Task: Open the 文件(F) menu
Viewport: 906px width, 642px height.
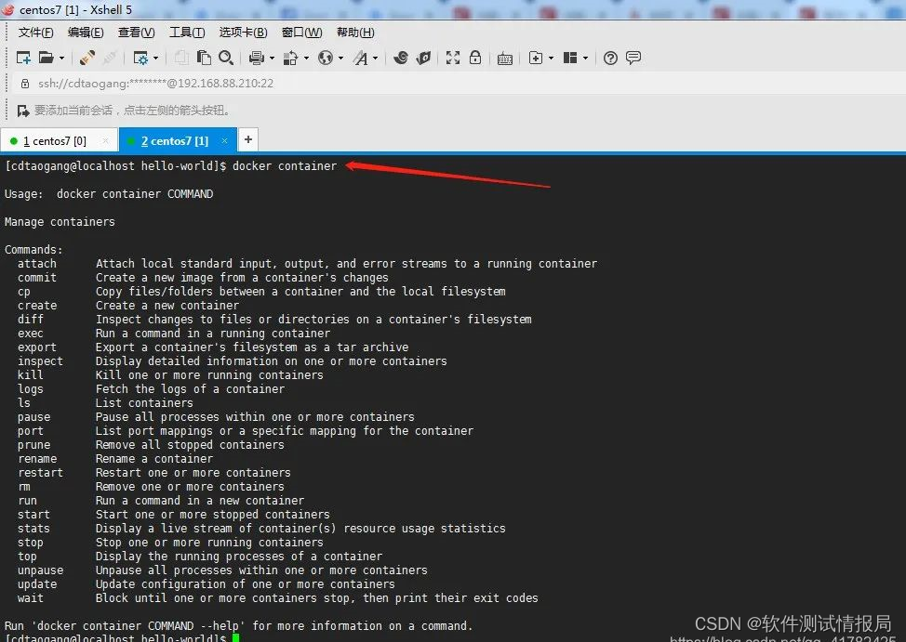Action: (x=36, y=33)
